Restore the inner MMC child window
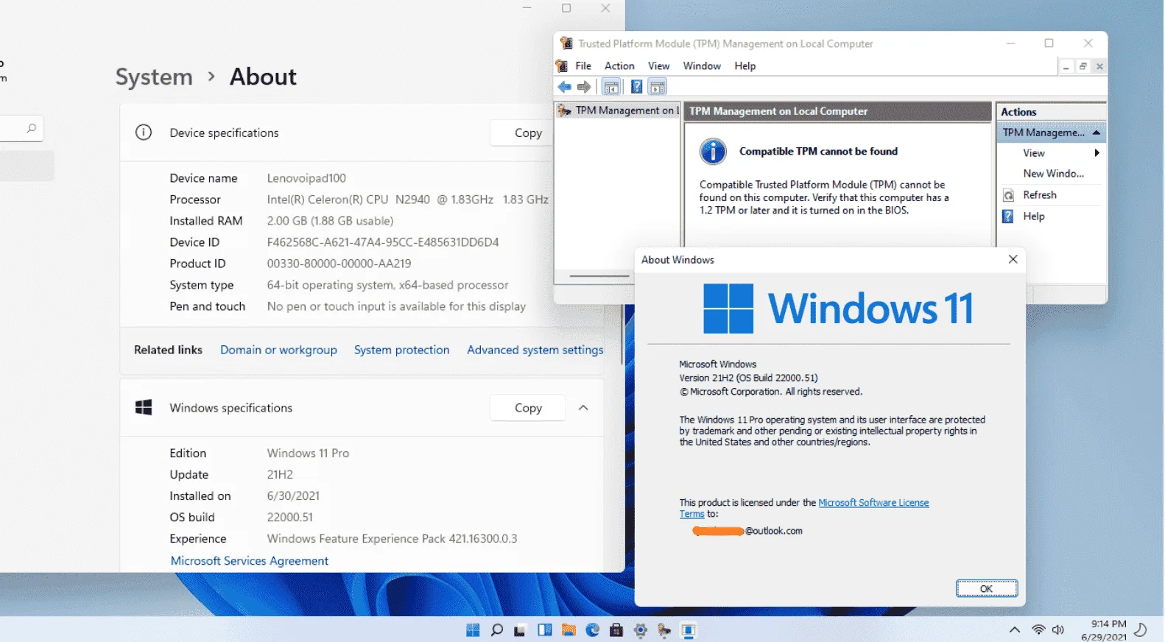Viewport: 1165px width, 642px height. pos(1083,66)
